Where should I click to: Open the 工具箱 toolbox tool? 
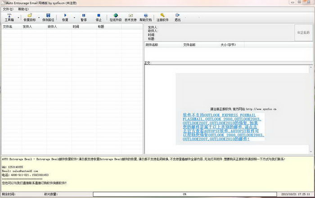9,18
